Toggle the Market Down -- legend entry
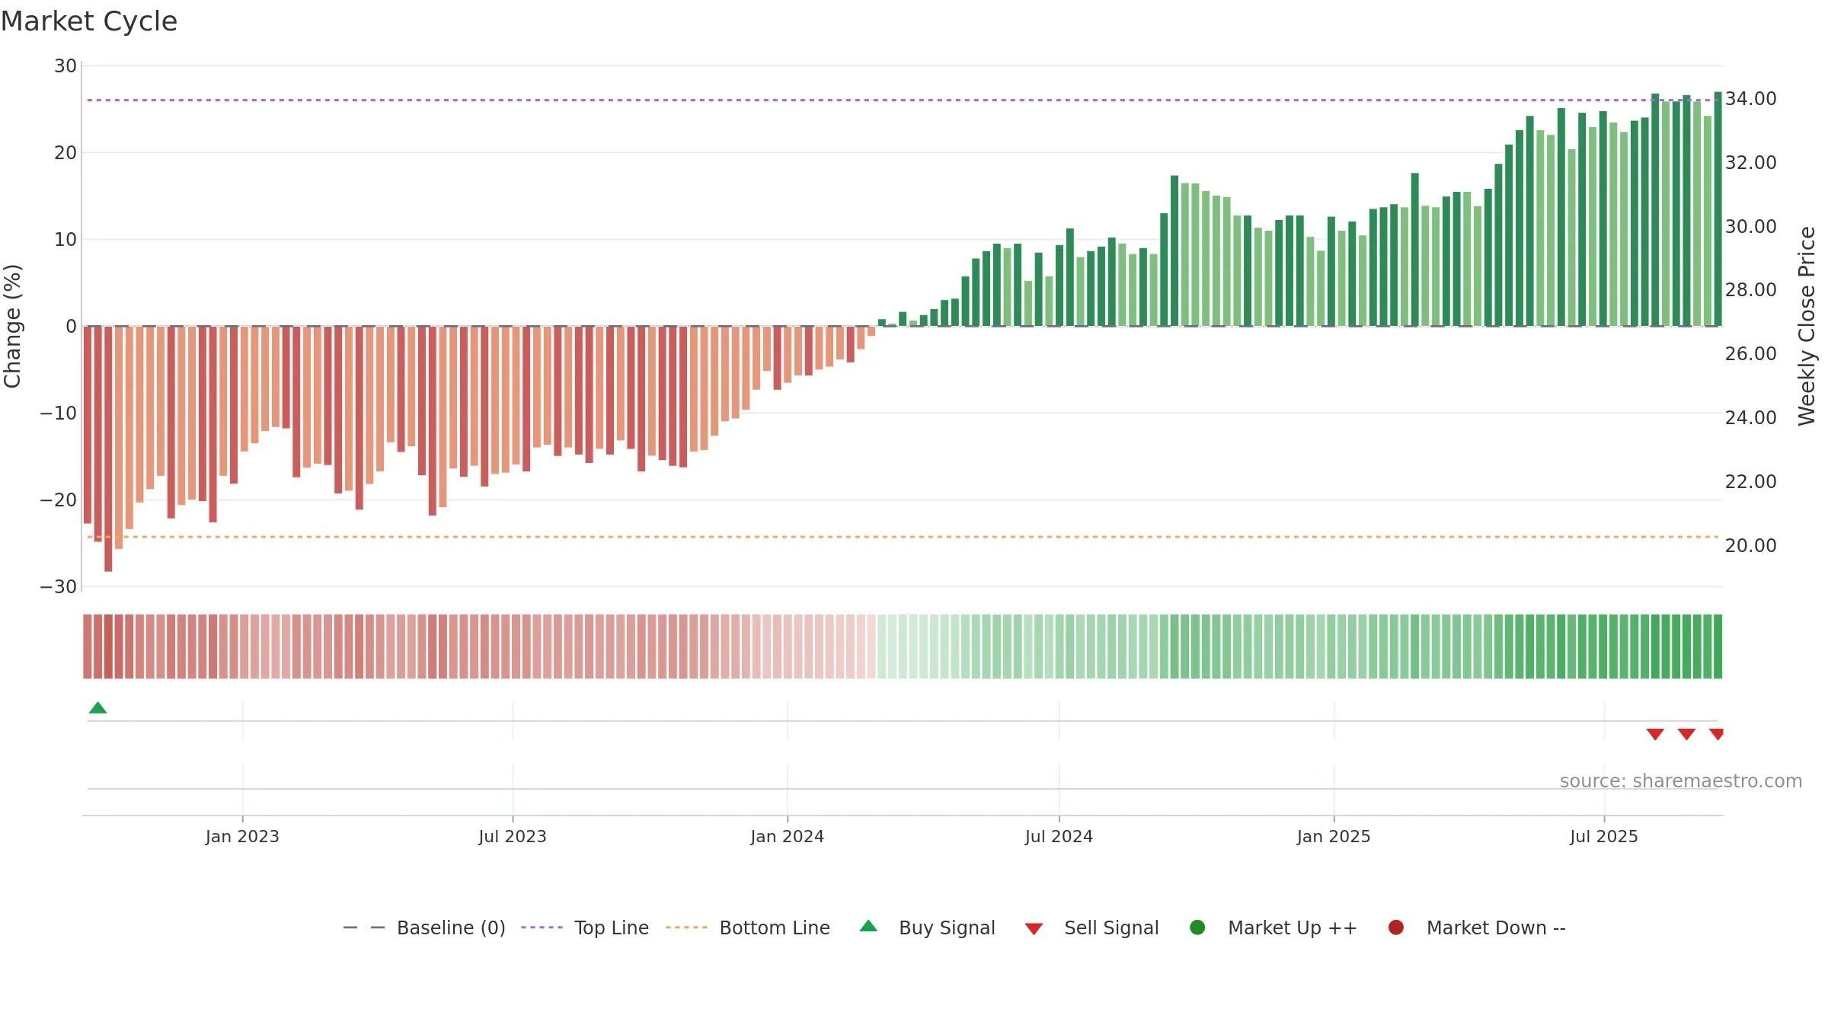1828x1028 pixels. coord(1476,927)
